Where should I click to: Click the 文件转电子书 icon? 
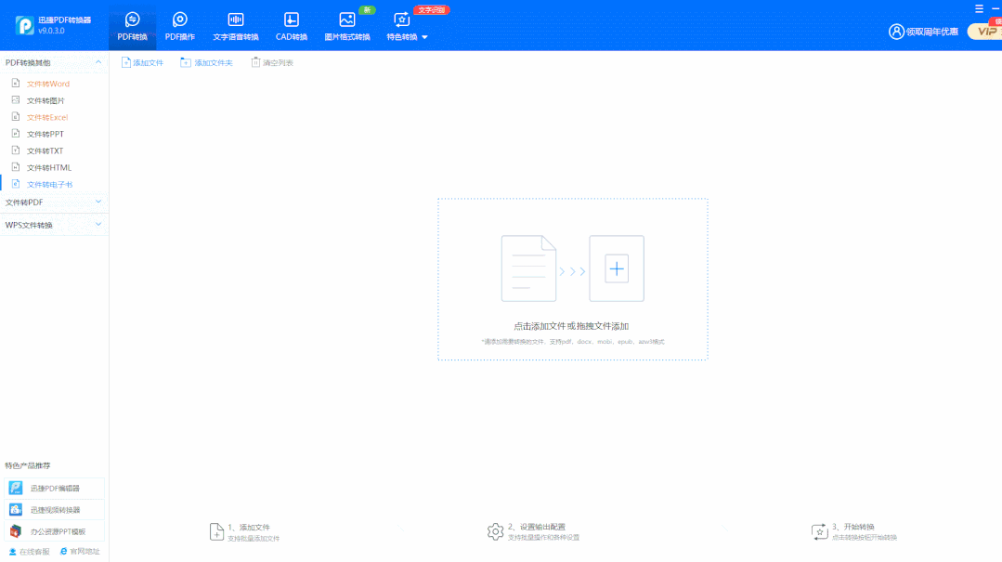16,184
